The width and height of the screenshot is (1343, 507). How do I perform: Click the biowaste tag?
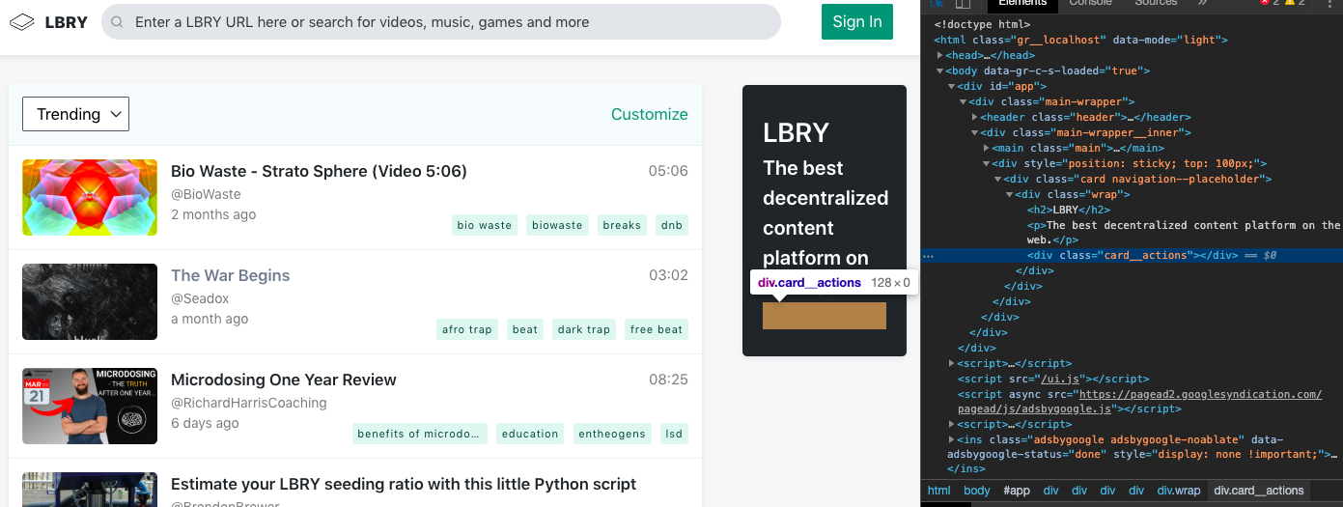tap(557, 225)
